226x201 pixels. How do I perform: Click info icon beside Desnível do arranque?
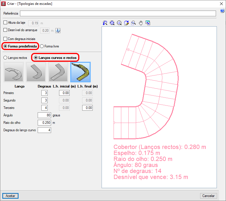[58, 31]
